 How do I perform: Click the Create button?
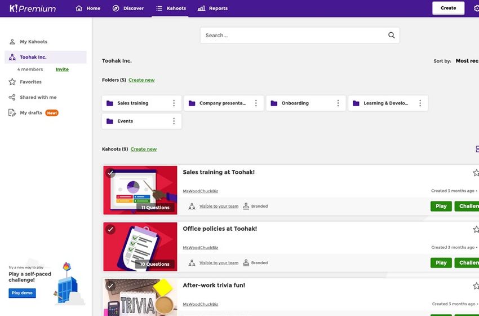pos(448,8)
